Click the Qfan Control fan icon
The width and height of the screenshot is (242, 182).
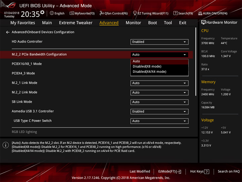coord(102,13)
